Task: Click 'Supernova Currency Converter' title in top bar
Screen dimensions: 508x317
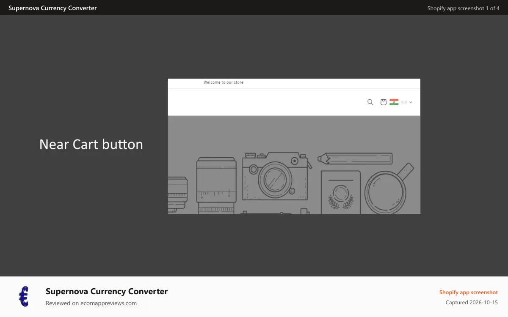Action: tap(52, 8)
